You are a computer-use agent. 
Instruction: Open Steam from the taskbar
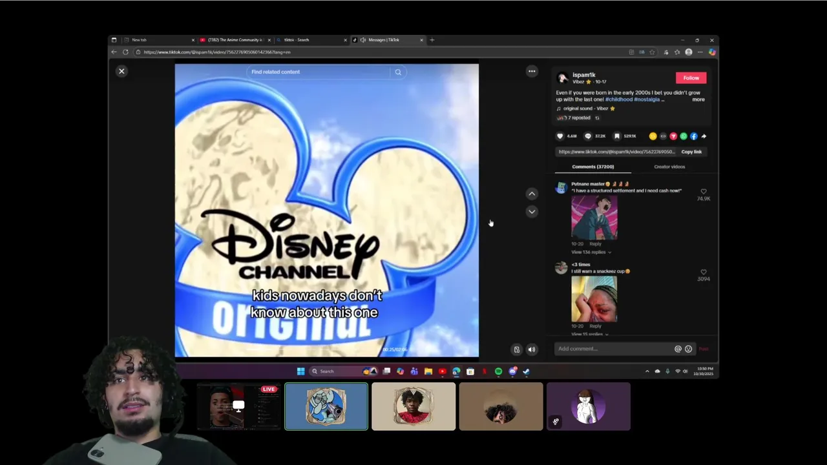tap(526, 371)
